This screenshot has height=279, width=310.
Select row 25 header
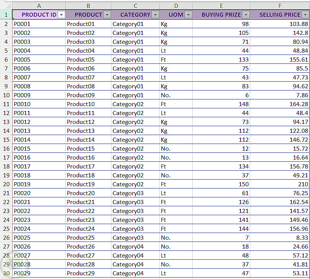[x=6, y=229]
